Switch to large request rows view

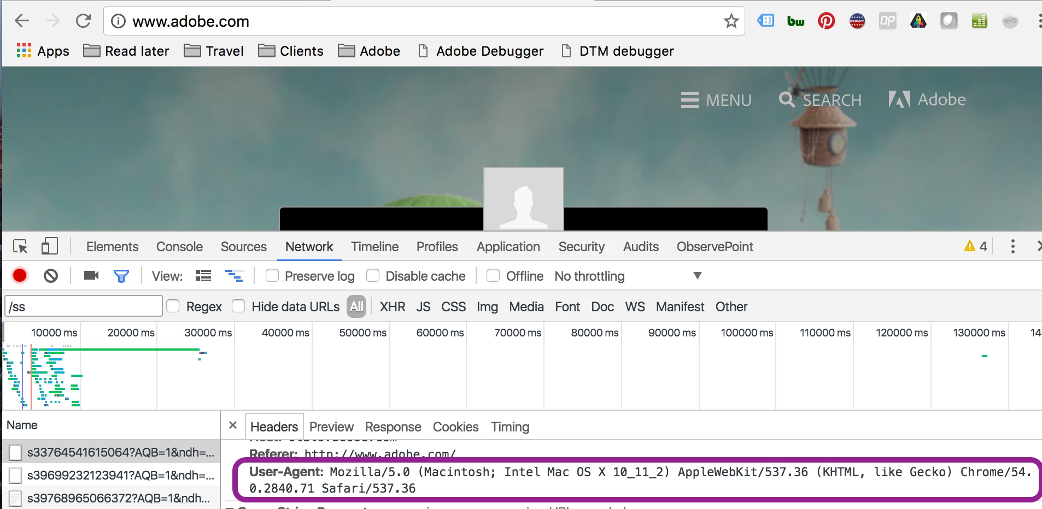coord(203,275)
